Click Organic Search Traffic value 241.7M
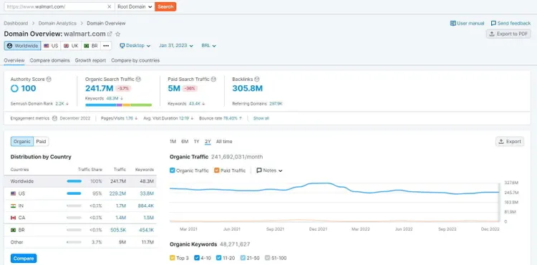 [x=99, y=88]
